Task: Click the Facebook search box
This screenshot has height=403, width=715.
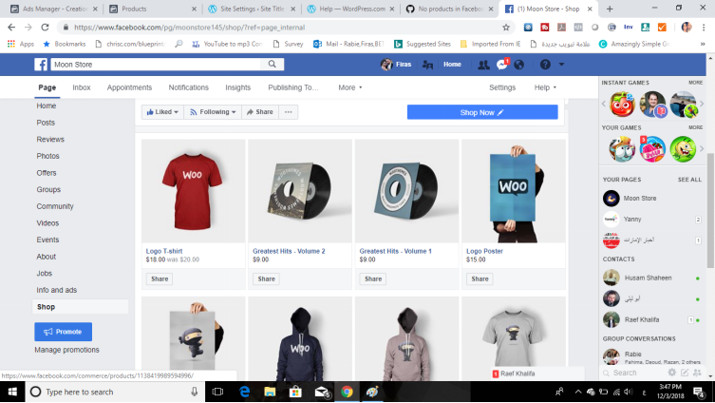Action: pos(157,65)
